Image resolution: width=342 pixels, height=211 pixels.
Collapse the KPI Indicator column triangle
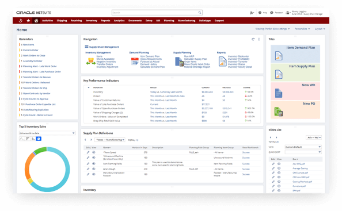tap(89, 87)
